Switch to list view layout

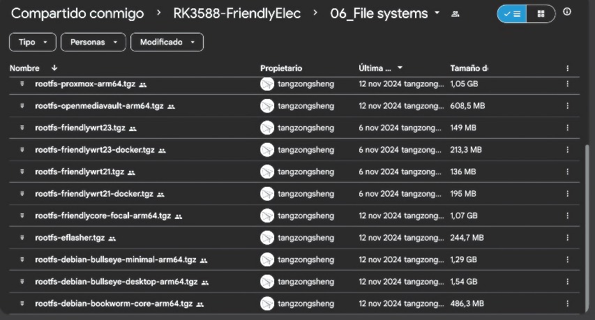pyautogui.click(x=512, y=14)
